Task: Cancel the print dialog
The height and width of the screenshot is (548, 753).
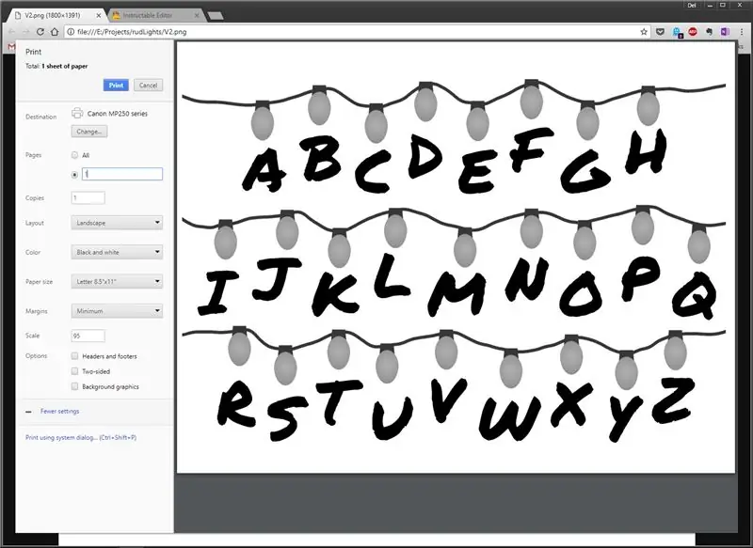Action: (148, 85)
